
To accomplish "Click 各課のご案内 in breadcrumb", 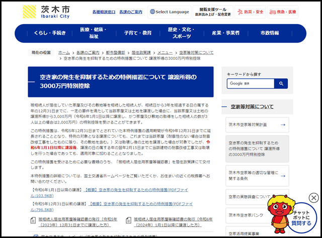I will coord(88,53).
